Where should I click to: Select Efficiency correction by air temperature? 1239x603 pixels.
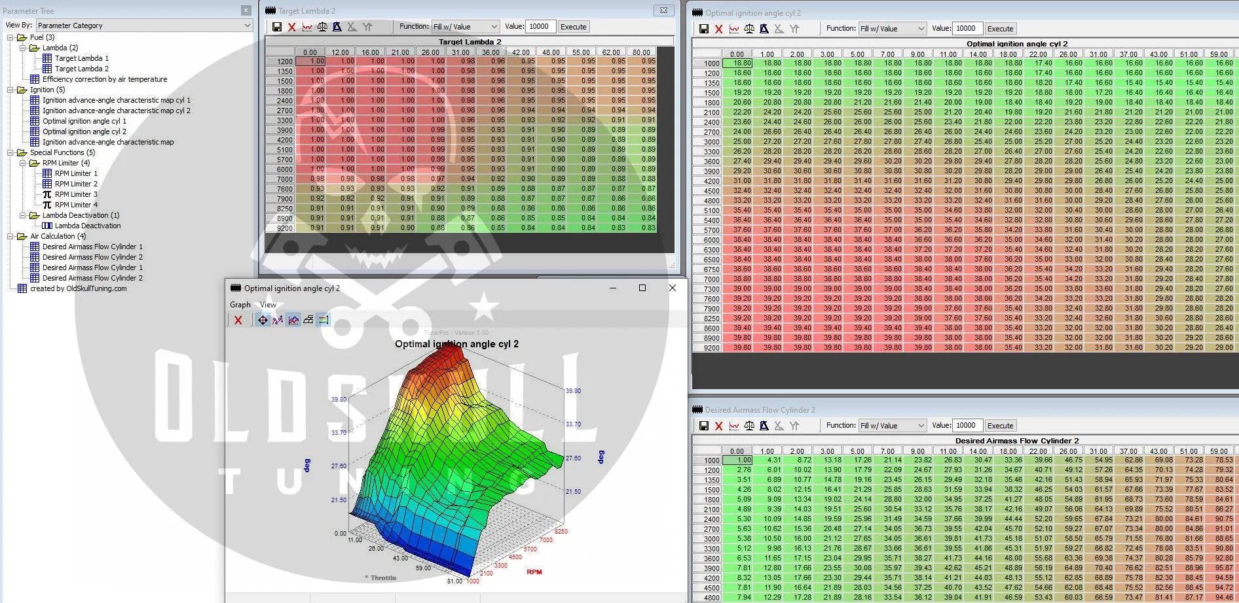105,79
